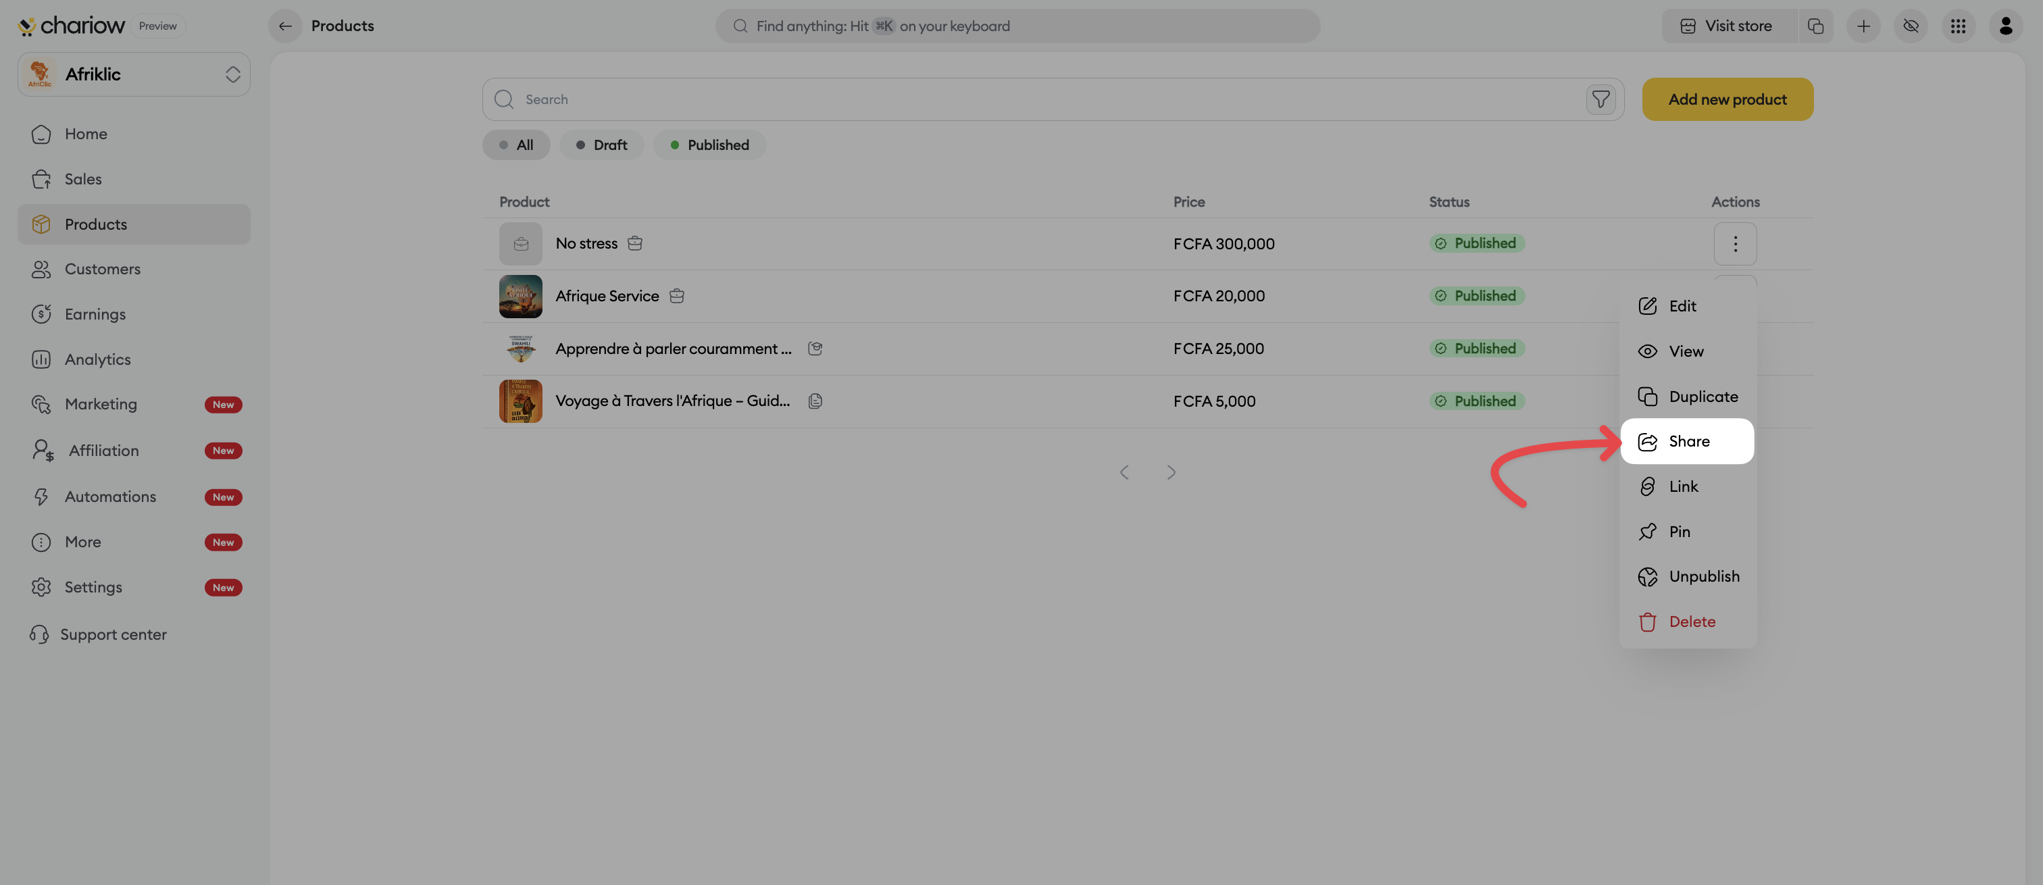
Task: Click the copy store link icon
Action: 1815,26
